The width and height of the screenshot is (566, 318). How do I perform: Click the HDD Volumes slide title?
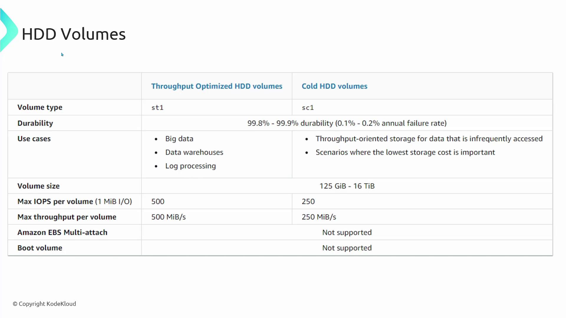coord(74,34)
